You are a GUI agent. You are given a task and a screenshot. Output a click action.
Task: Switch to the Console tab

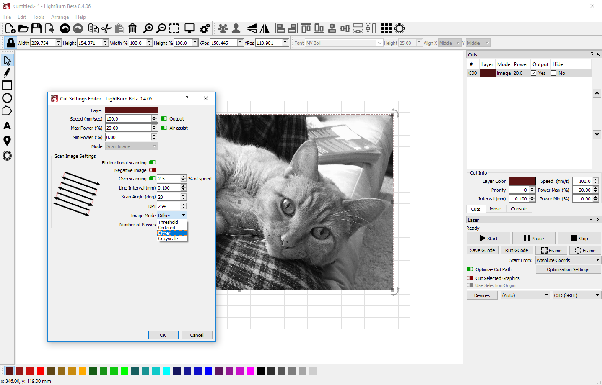[x=519, y=208]
